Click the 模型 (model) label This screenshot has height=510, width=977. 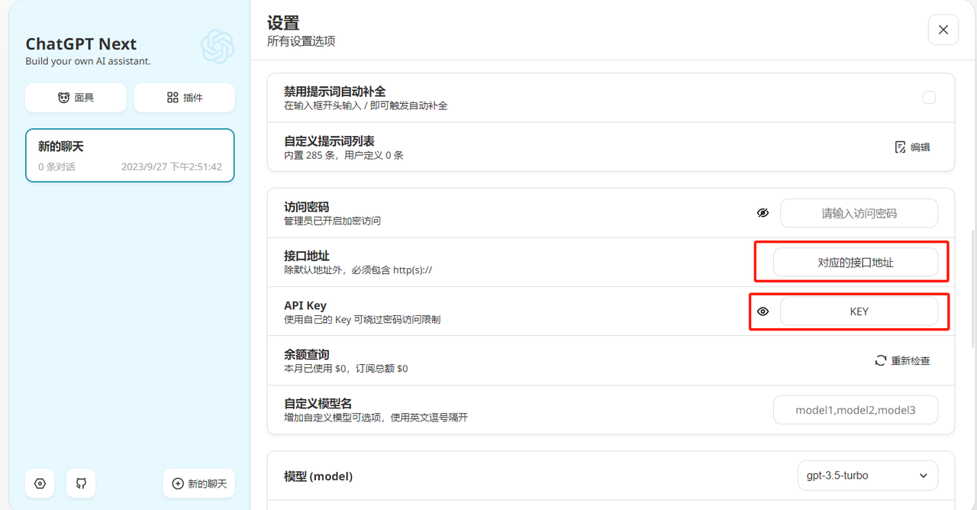pyautogui.click(x=318, y=476)
